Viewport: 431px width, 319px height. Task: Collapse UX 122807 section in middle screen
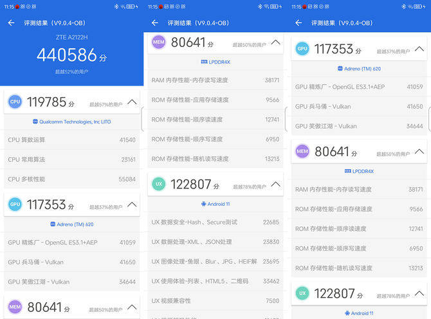pos(276,185)
